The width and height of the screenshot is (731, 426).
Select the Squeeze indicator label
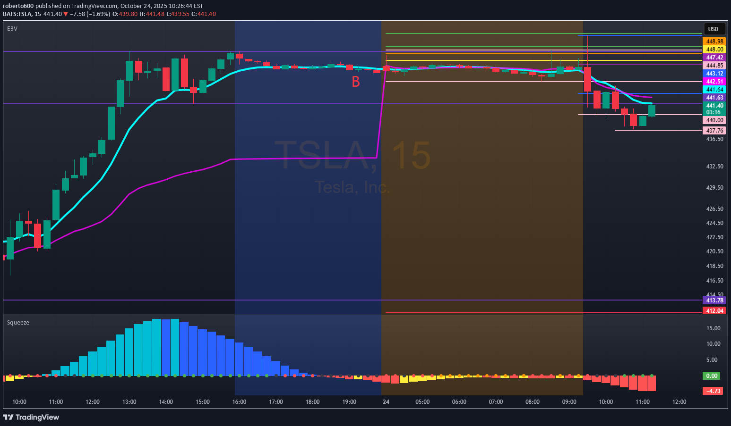[18, 323]
